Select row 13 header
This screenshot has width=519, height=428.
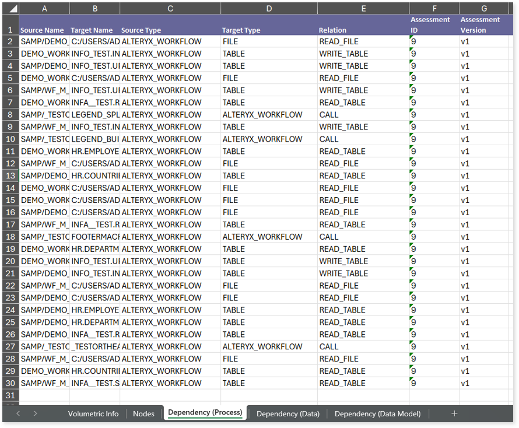pos(10,176)
